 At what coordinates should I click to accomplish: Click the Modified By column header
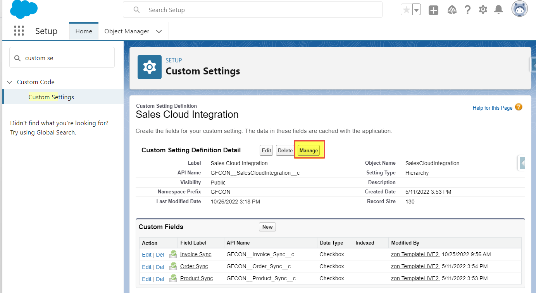click(405, 243)
